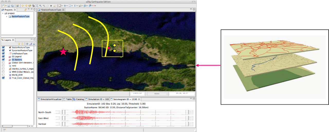Show the World_DEM layer via its checkbox
Image resolution: width=329 pixels, height=132 pixels.
pyautogui.click(x=3, y=75)
